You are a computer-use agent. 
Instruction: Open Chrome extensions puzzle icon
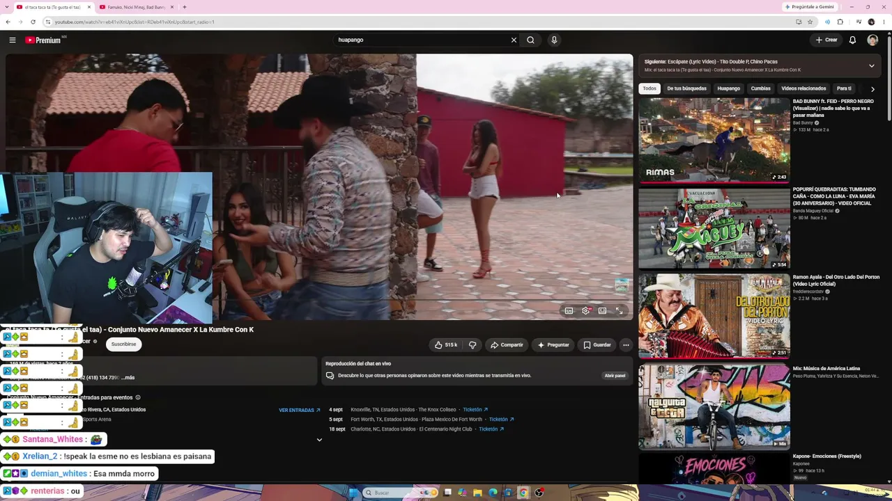click(840, 22)
